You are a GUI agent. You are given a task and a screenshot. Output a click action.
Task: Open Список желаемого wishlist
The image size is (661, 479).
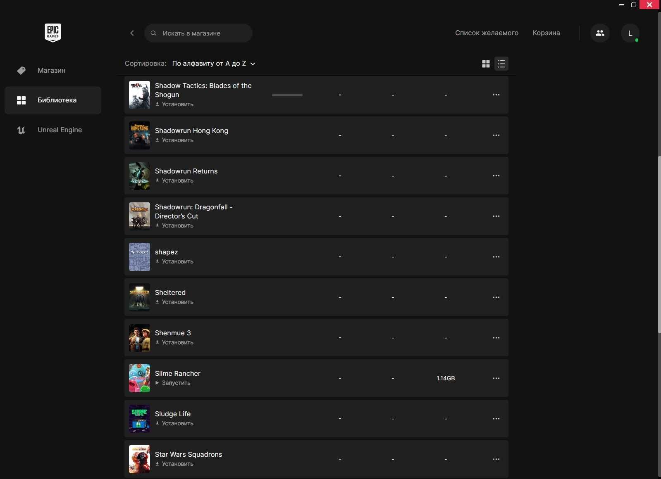[487, 33]
